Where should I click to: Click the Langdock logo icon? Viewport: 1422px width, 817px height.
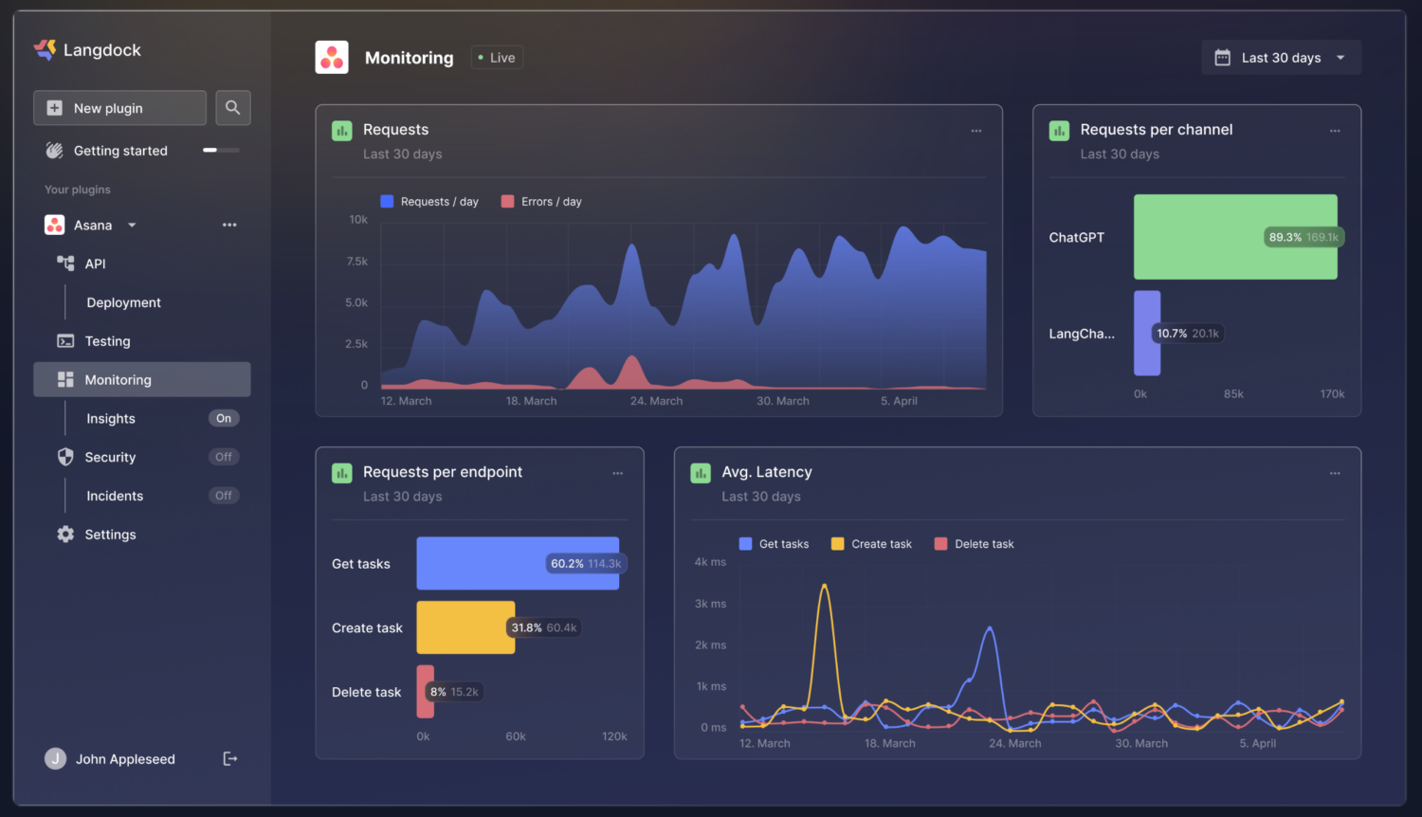(45, 49)
